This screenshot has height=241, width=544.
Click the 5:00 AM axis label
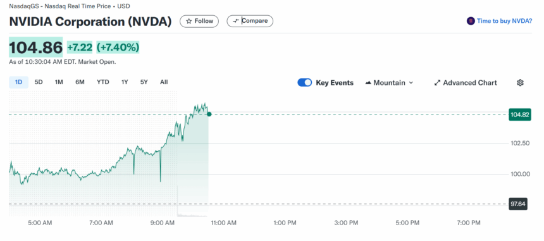click(x=40, y=223)
